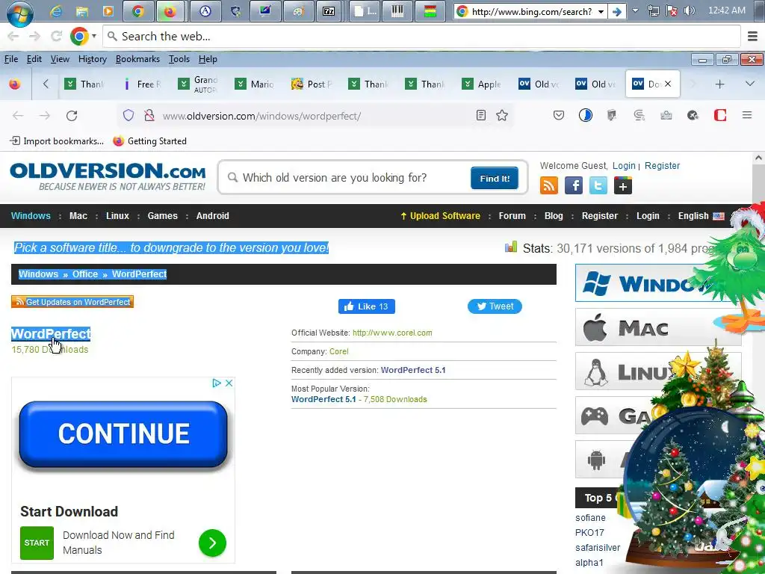Open the File menu

tap(10, 59)
